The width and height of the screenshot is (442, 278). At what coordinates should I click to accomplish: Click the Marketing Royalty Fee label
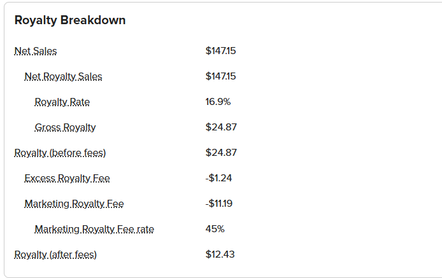coord(74,204)
